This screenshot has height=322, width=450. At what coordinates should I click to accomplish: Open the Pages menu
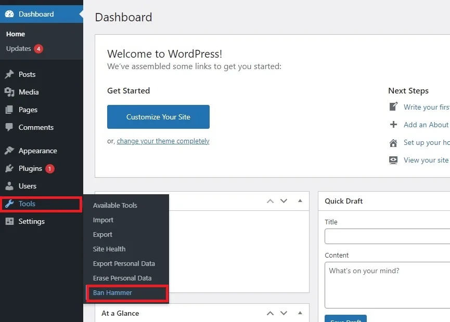tap(42, 110)
